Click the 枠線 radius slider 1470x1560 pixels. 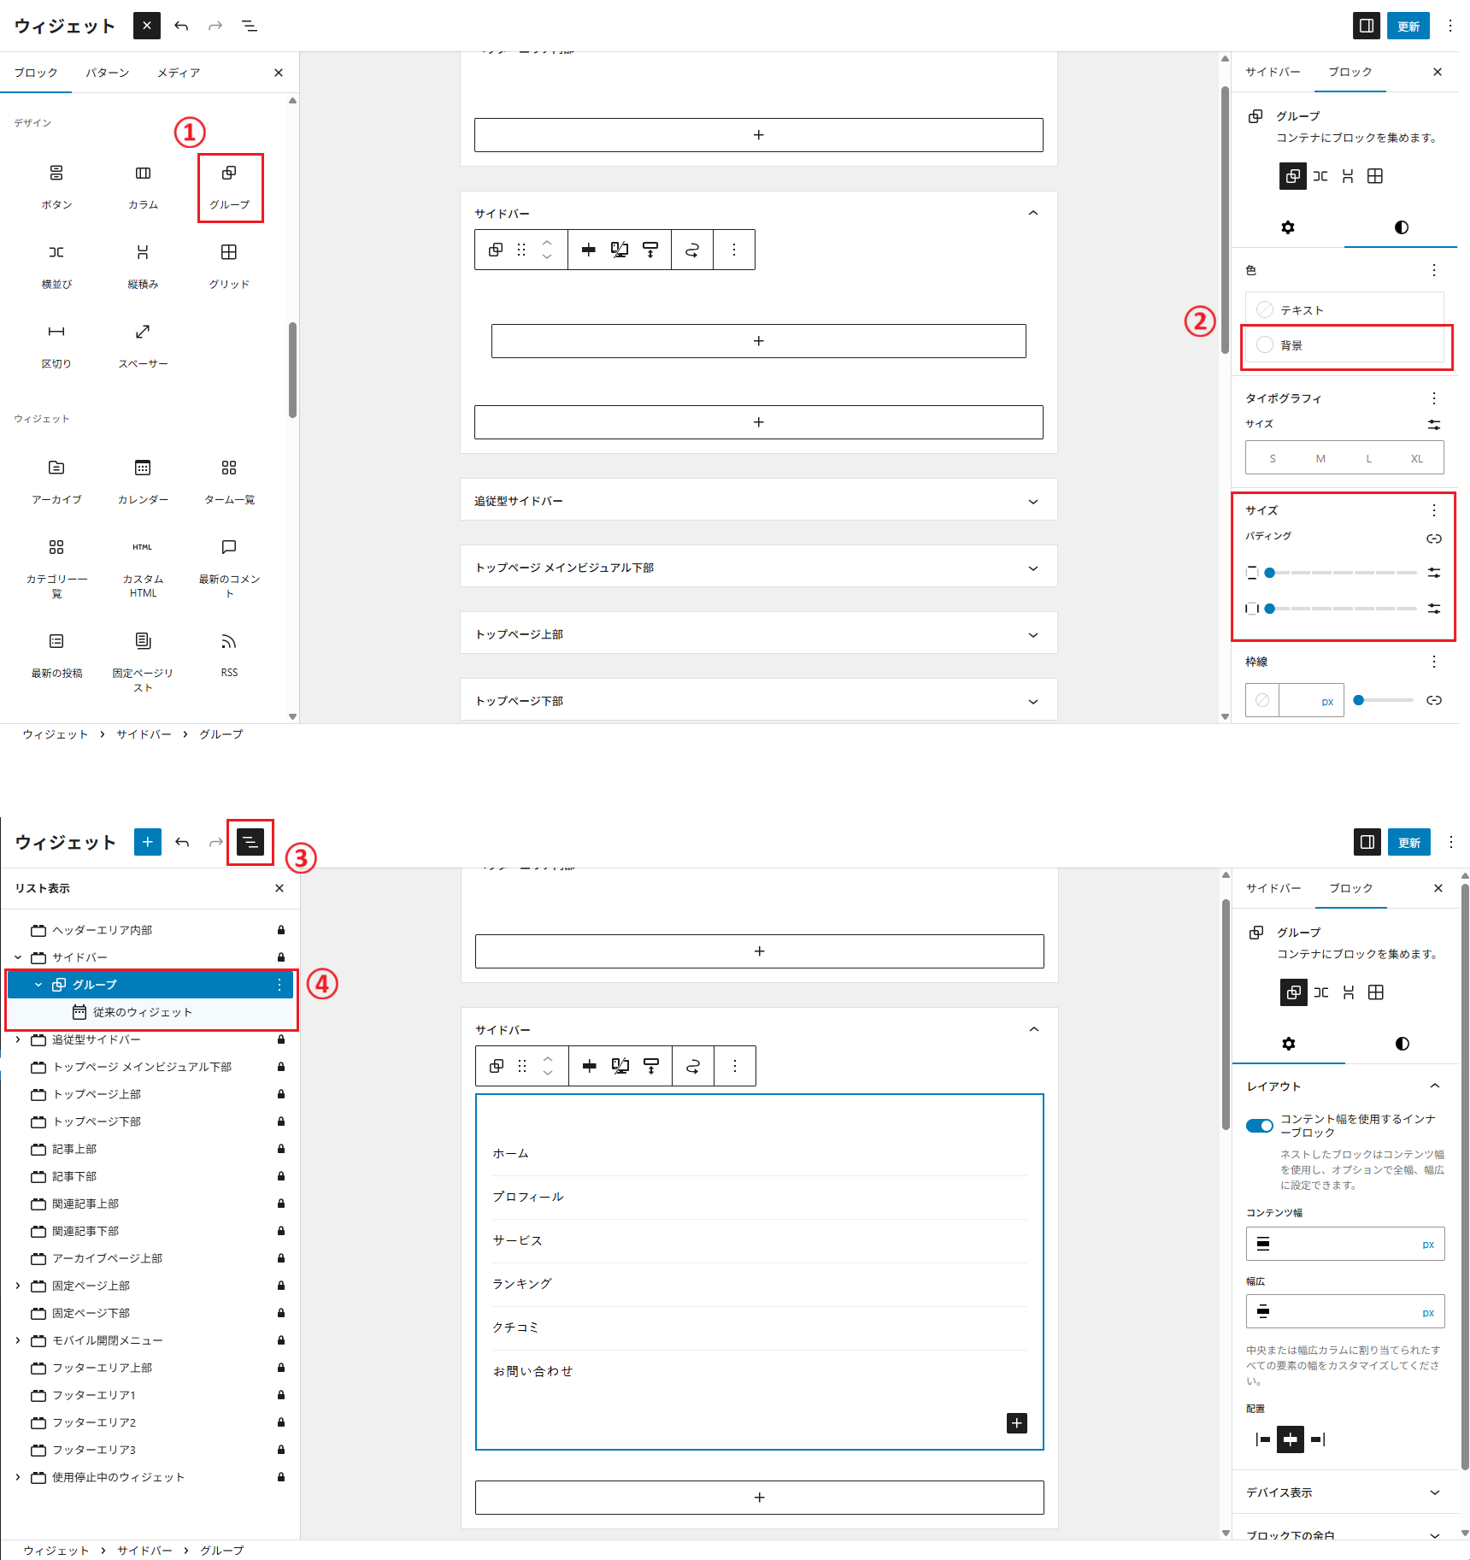[x=1384, y=700]
